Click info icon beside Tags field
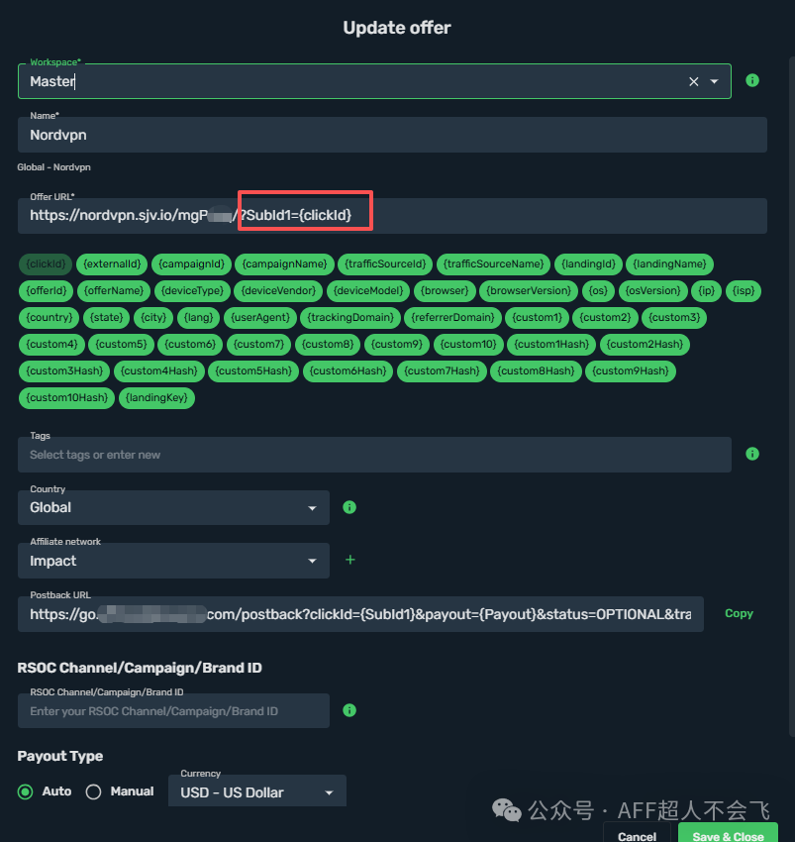 752,454
